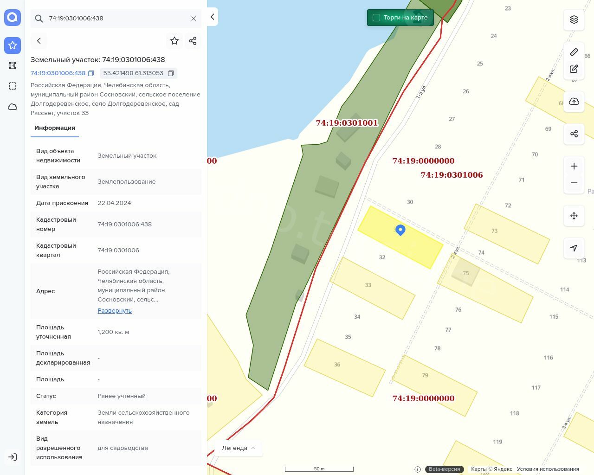Go back with the left arrow
The height and width of the screenshot is (475, 594).
39,41
